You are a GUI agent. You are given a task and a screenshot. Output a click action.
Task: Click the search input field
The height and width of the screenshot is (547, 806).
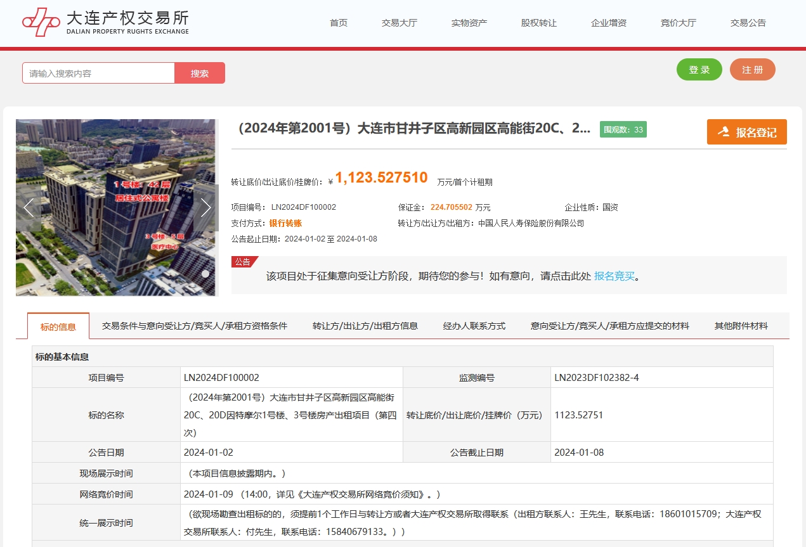[98, 72]
